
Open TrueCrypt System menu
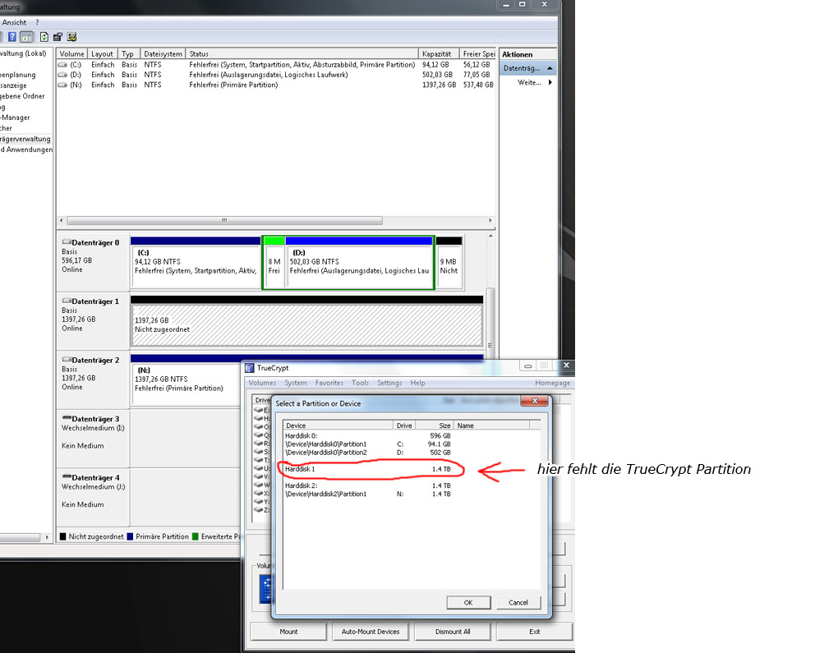pos(295,383)
